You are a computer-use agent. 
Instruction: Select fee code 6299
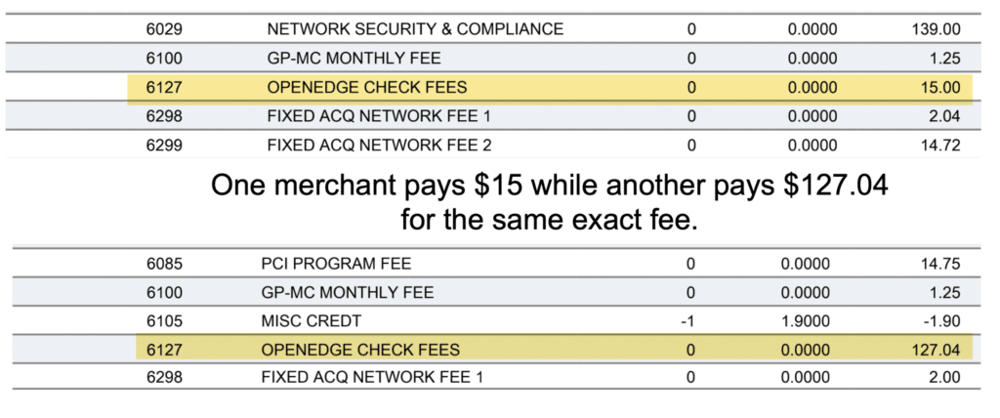click(163, 146)
